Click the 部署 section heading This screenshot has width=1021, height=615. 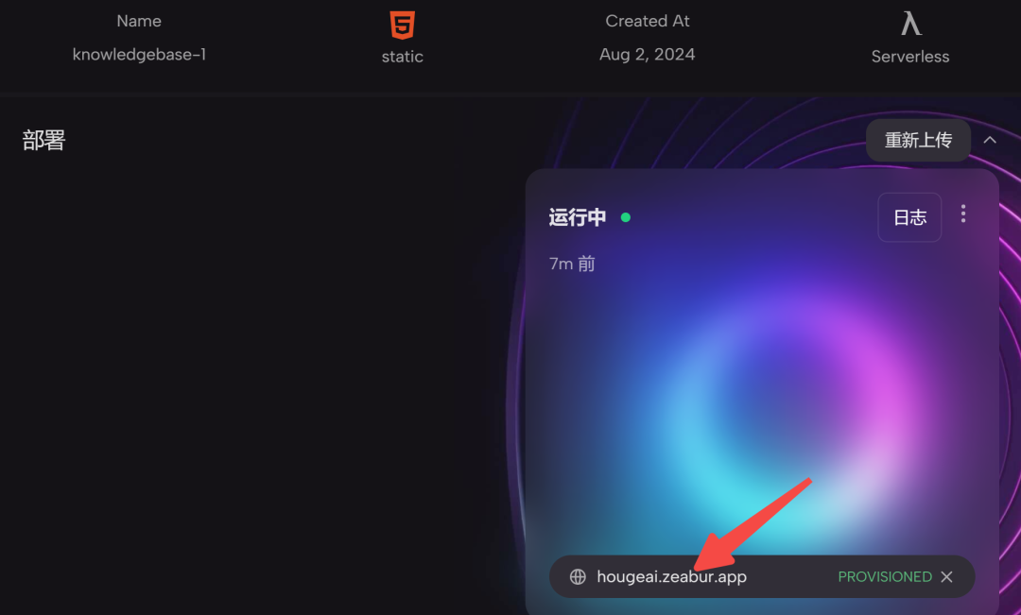pyautogui.click(x=43, y=140)
